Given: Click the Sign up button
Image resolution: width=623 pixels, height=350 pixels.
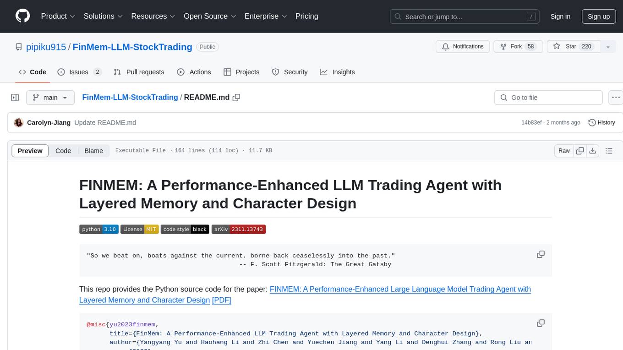Looking at the screenshot, I should 598,16.
